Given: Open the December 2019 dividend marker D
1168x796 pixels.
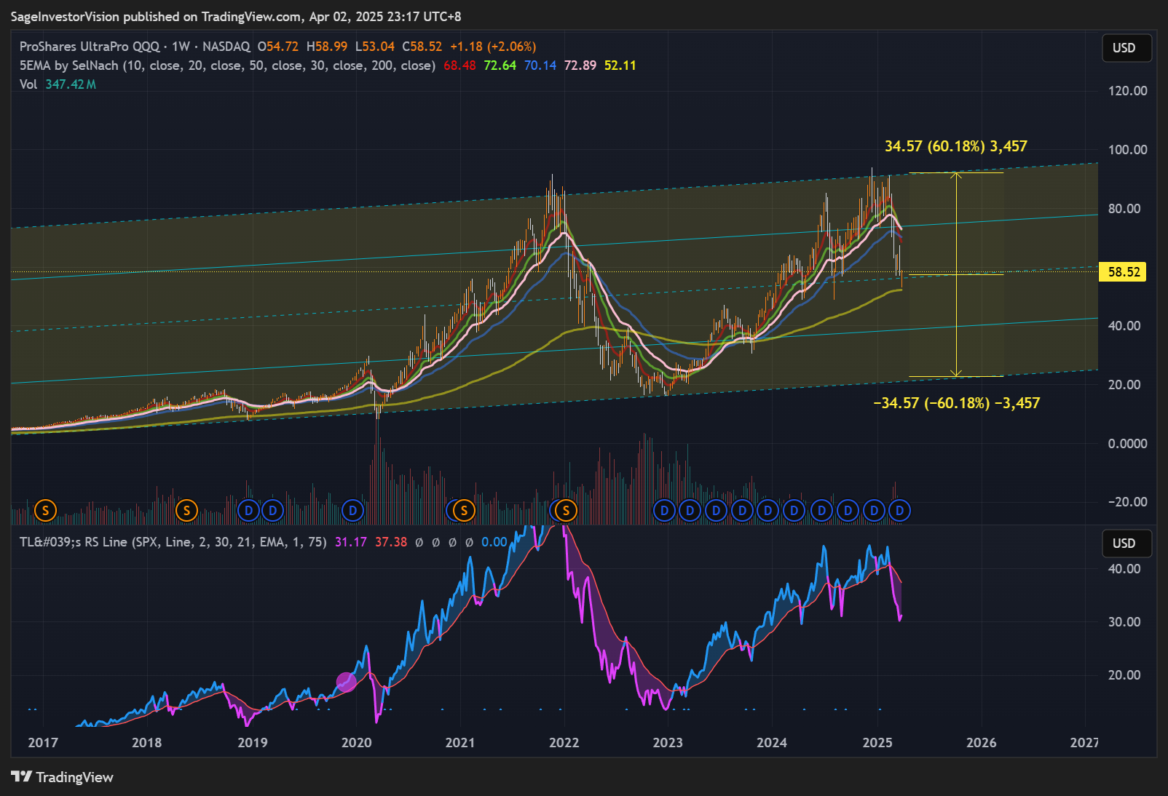Looking at the screenshot, I should click(x=352, y=511).
